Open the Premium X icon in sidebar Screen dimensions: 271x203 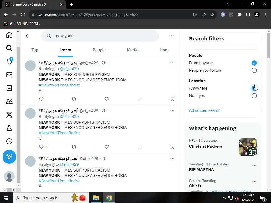click(9, 115)
